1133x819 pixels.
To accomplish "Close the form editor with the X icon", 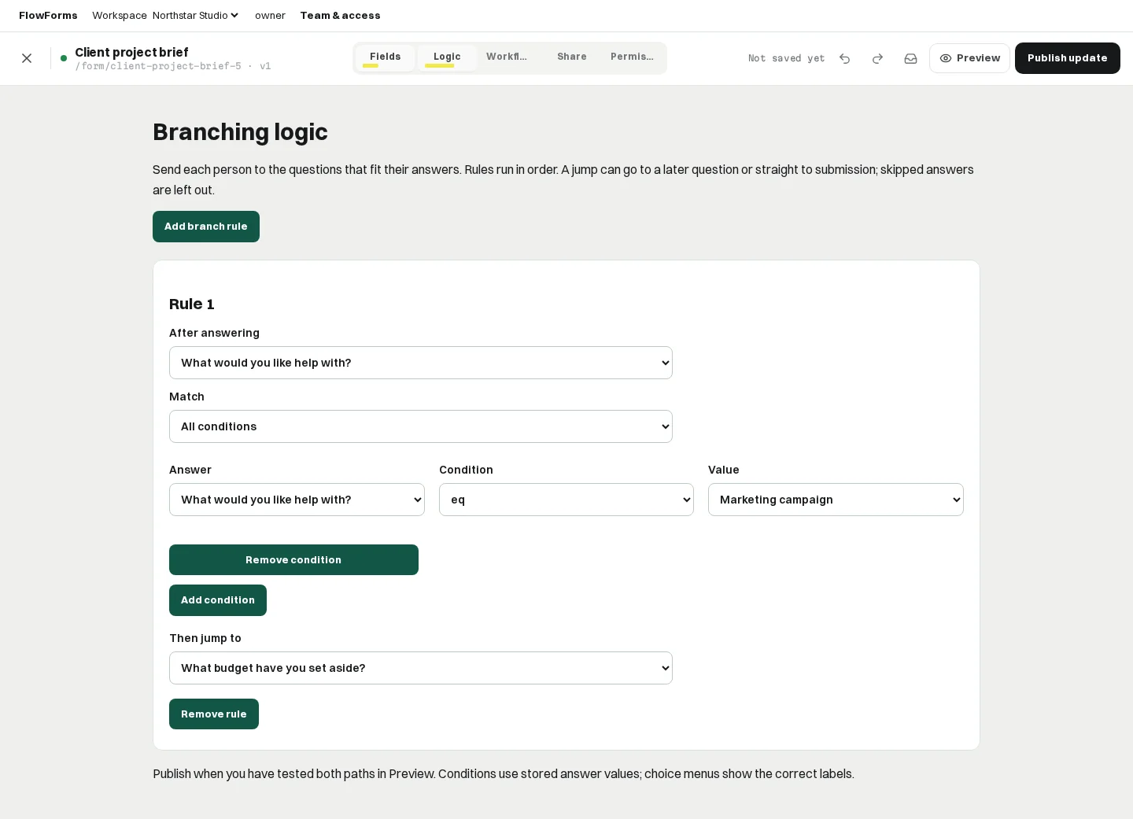I will [27, 58].
